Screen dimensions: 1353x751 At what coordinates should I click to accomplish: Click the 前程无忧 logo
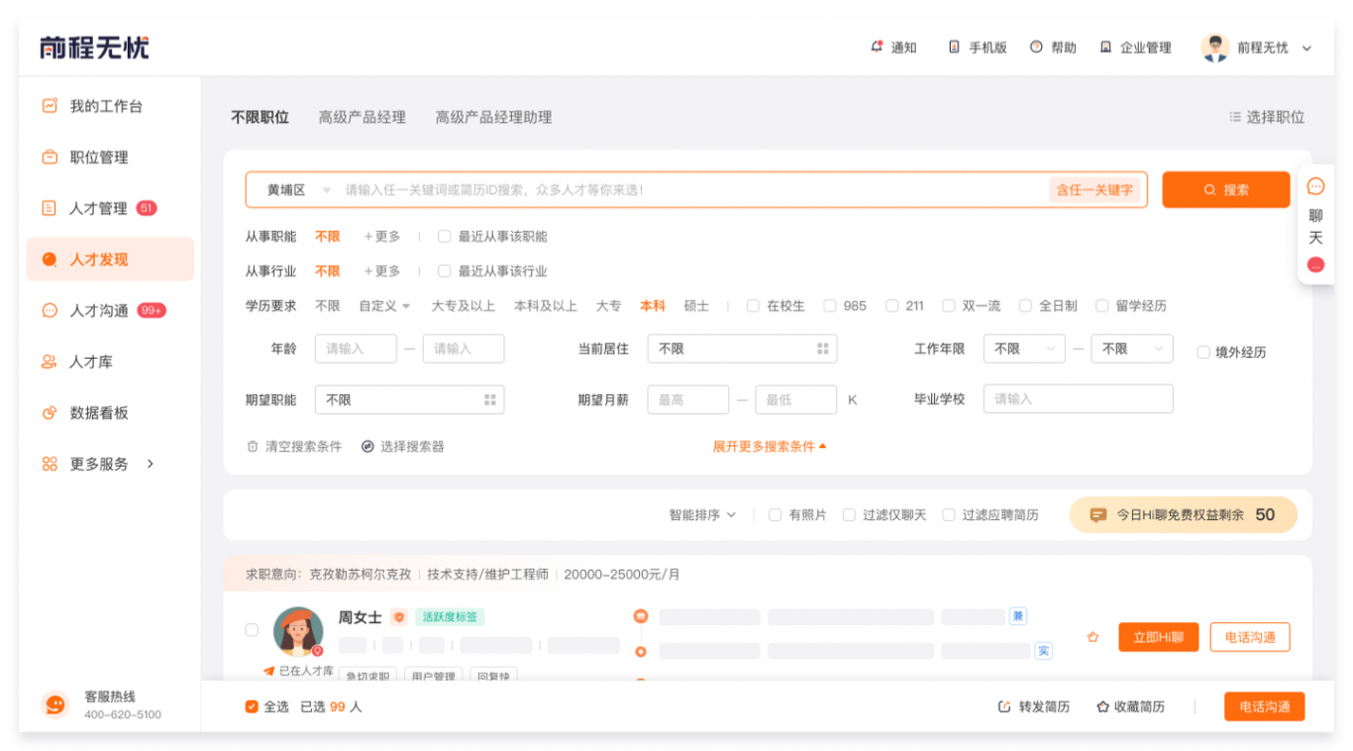(x=94, y=48)
